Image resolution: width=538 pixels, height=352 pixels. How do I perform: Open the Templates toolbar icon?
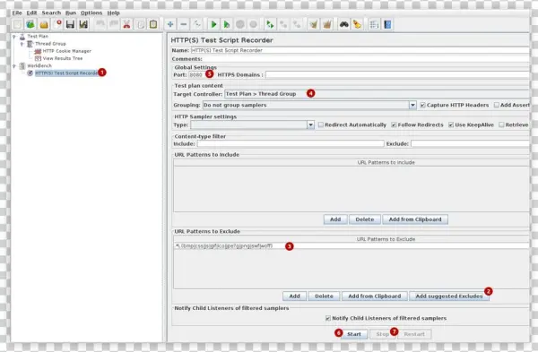point(30,24)
